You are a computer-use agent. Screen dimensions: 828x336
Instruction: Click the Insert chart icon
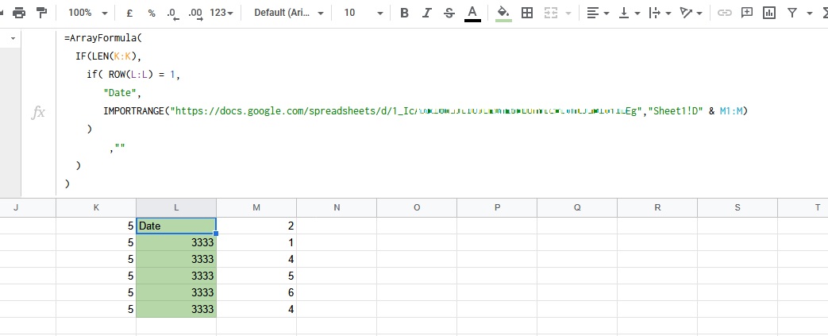768,14
